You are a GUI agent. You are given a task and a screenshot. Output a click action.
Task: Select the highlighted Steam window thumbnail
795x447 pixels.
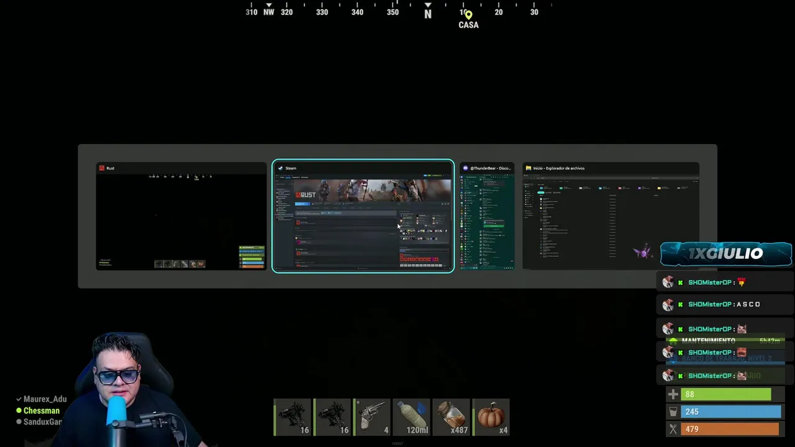(x=363, y=216)
